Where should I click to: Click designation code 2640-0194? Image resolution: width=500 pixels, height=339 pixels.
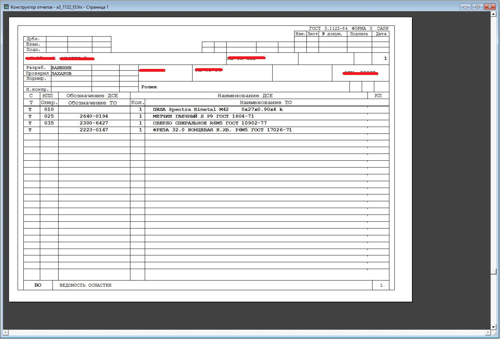pos(94,116)
